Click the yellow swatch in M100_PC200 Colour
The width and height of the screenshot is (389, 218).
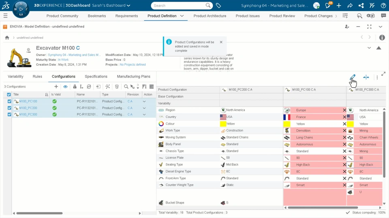[223, 124]
